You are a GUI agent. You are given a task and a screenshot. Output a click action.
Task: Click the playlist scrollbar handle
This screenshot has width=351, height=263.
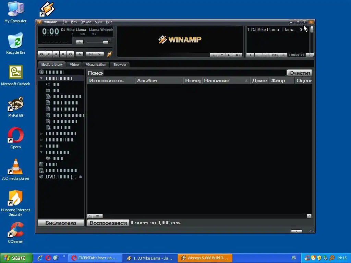[x=312, y=29]
